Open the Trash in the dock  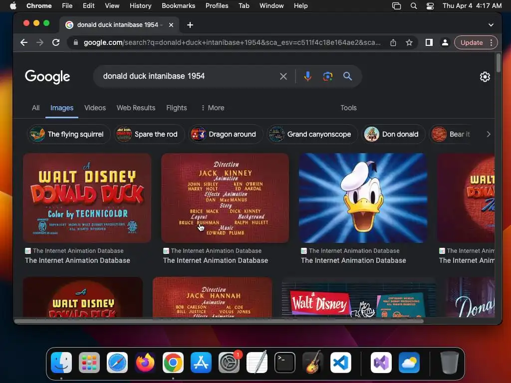pyautogui.click(x=450, y=363)
